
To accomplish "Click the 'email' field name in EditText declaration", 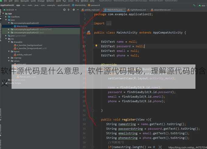I will (x=121, y=51).
